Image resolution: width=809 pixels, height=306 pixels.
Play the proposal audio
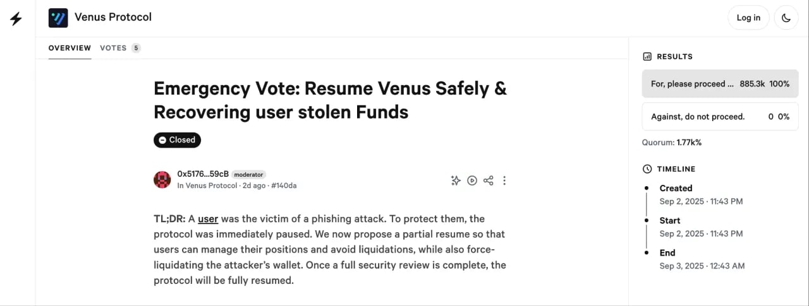[472, 180]
